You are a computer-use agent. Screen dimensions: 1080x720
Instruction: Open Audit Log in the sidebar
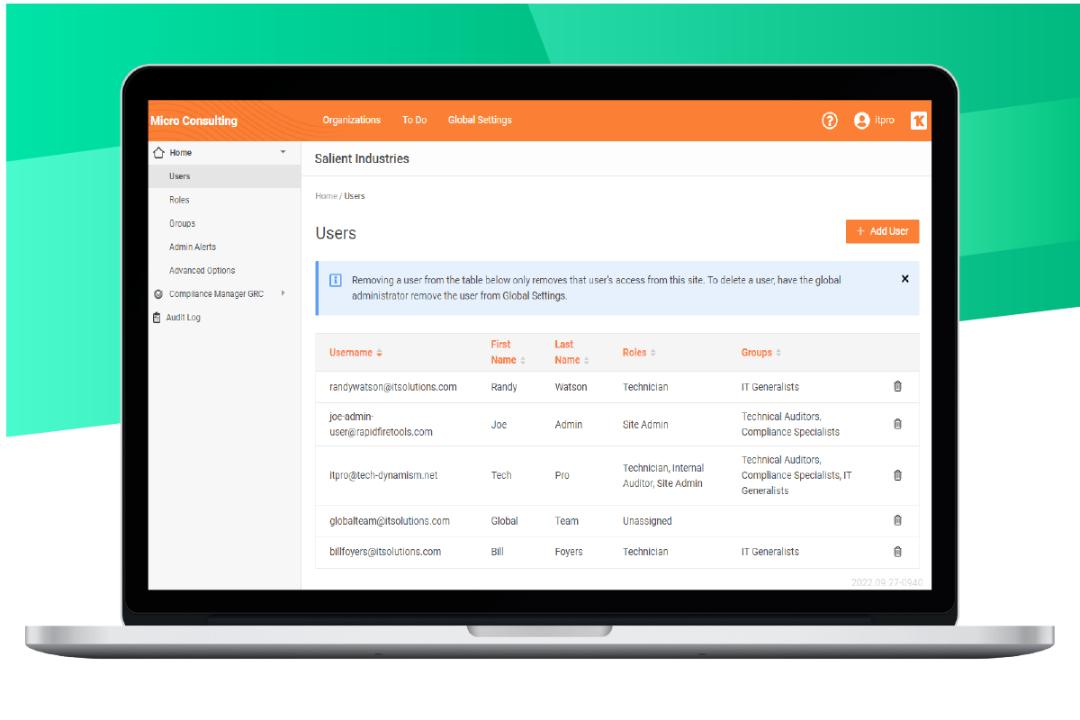pos(183,318)
